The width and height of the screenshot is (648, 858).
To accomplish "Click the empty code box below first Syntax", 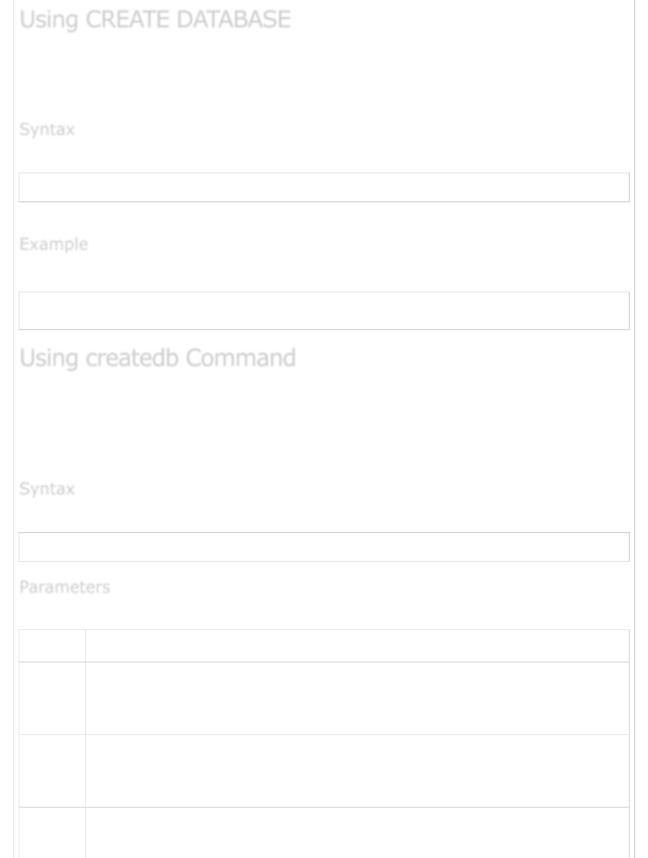I will (x=324, y=188).
